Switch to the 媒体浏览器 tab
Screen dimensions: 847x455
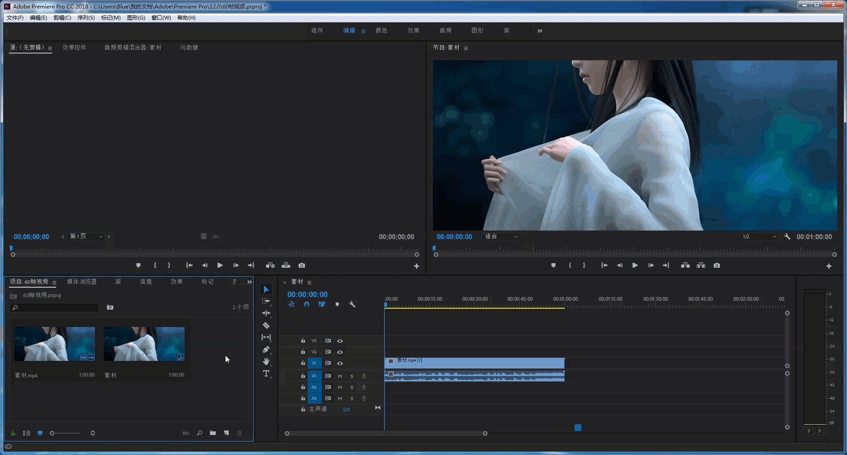click(82, 281)
